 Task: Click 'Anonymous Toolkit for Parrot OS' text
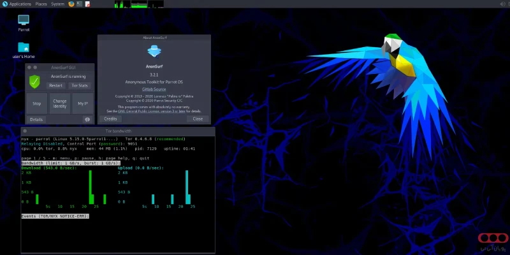point(154,82)
